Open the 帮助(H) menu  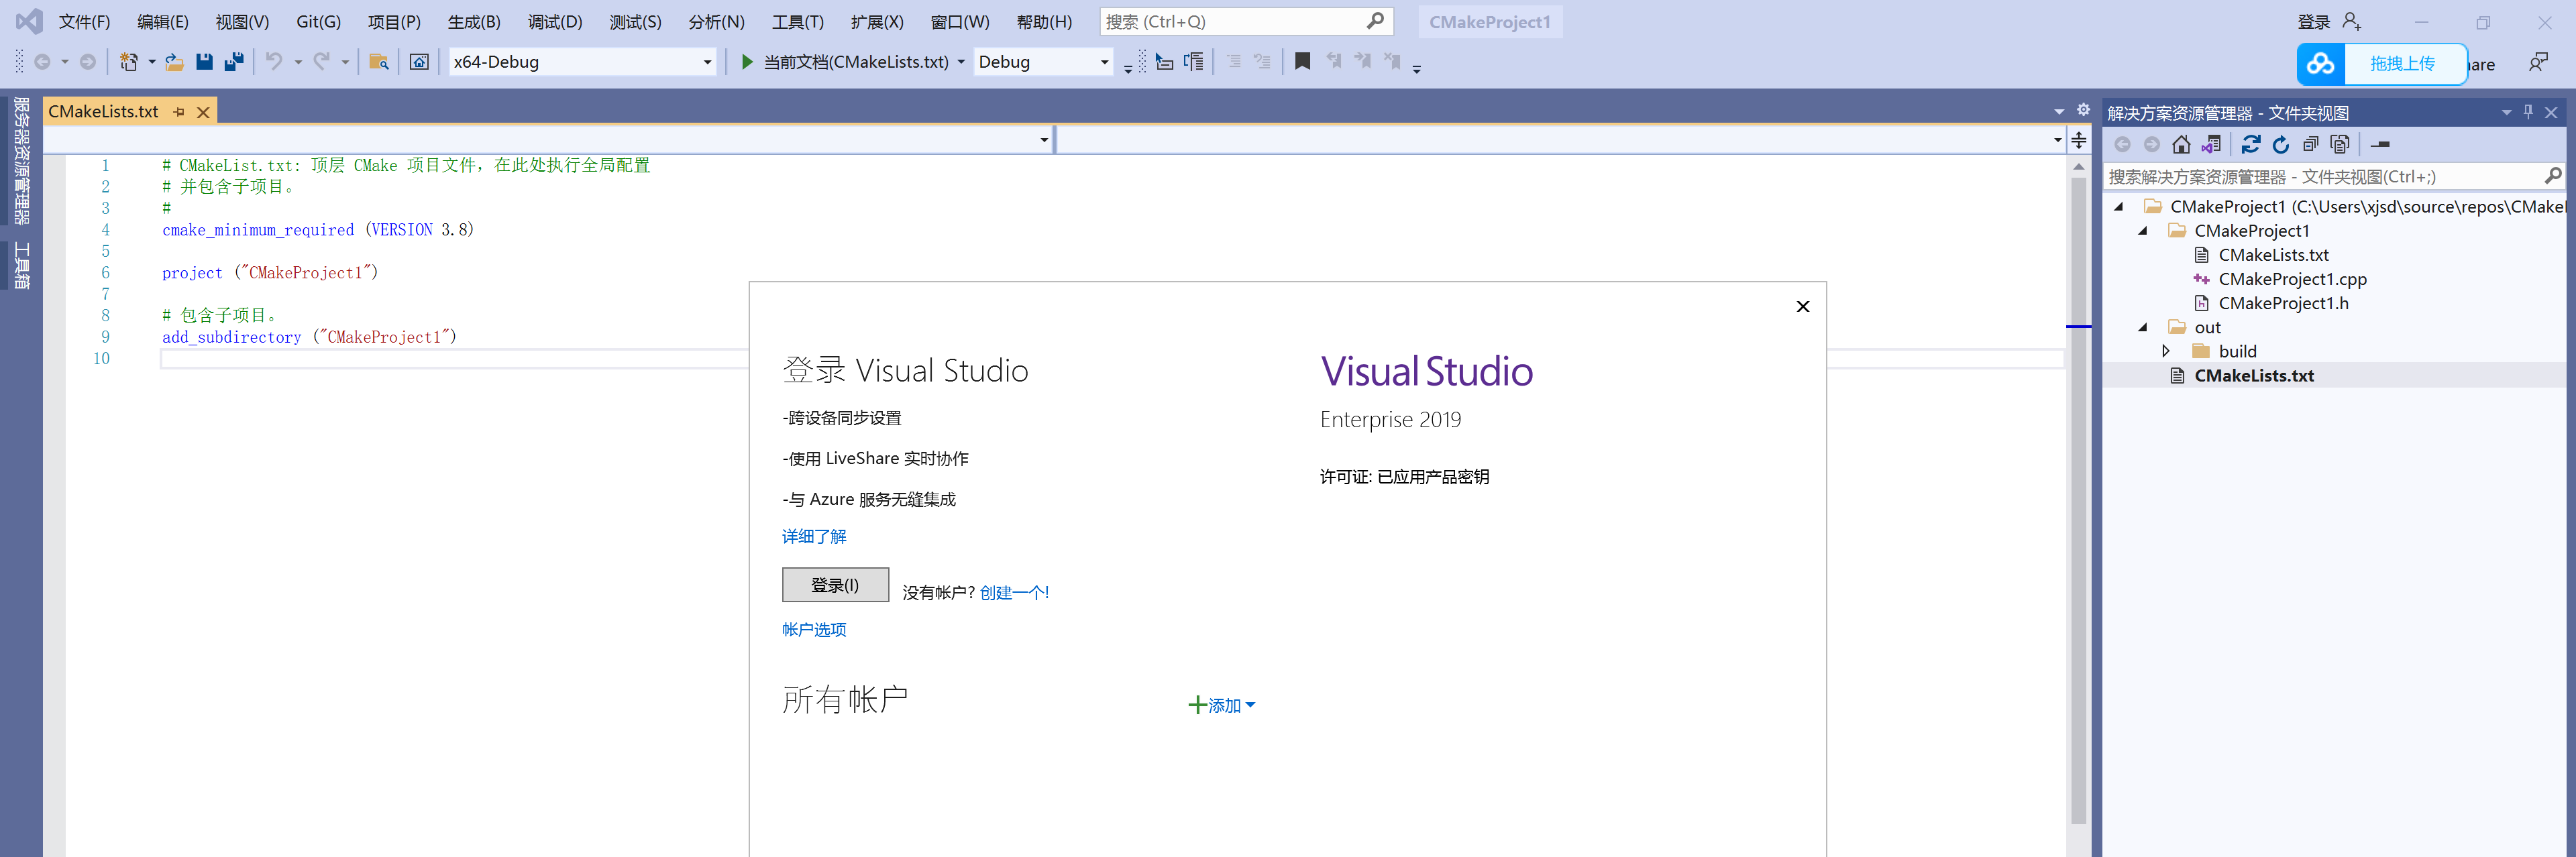[1044, 22]
